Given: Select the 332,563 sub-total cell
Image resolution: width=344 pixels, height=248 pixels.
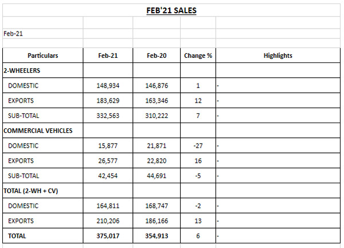Looking at the screenshot, I should click(x=107, y=116).
